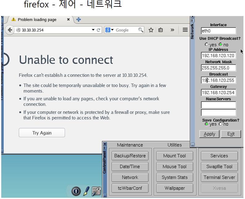This screenshot has width=245, height=199.
Task: Close the Problem loading page tab
Action: [x=68, y=19]
